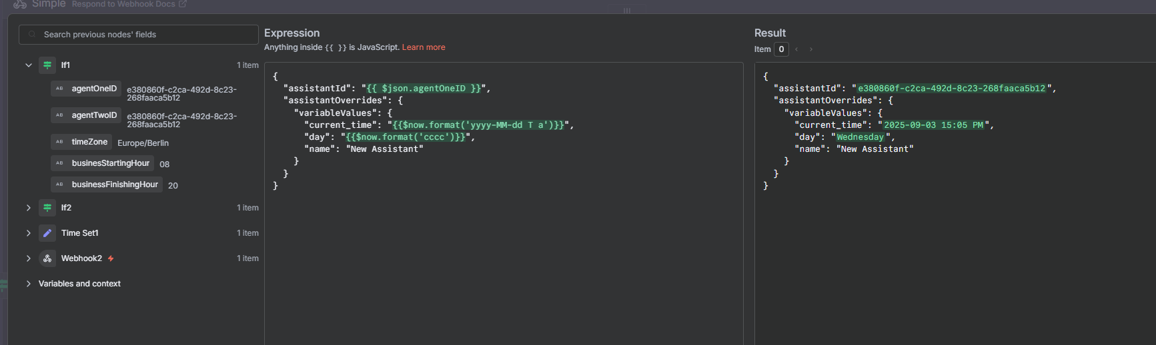Click the Time Set1 pencil icon

click(47, 233)
